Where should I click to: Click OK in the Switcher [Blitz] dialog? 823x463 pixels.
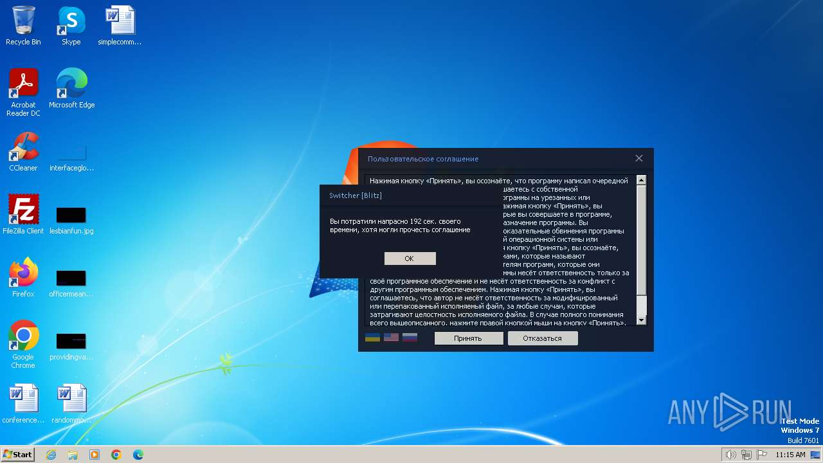410,259
